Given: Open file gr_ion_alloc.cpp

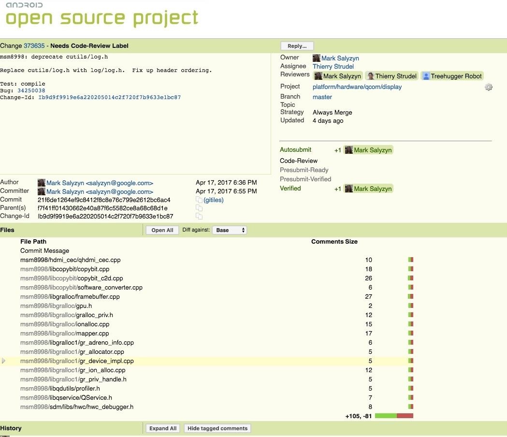Looking at the screenshot, I should click(x=73, y=370).
